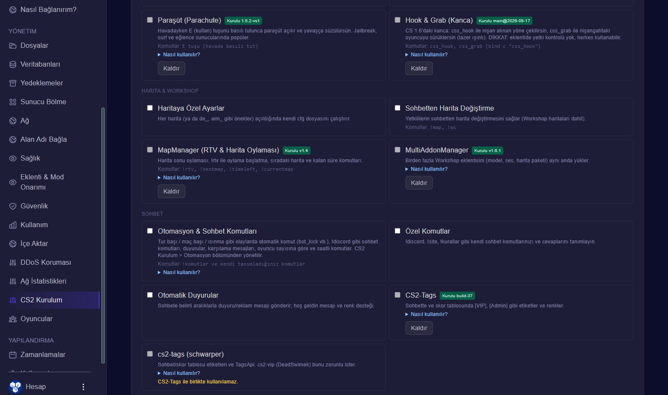668x395 pixels.
Task: Click the Veritabanları database icon
Action: pos(13,64)
